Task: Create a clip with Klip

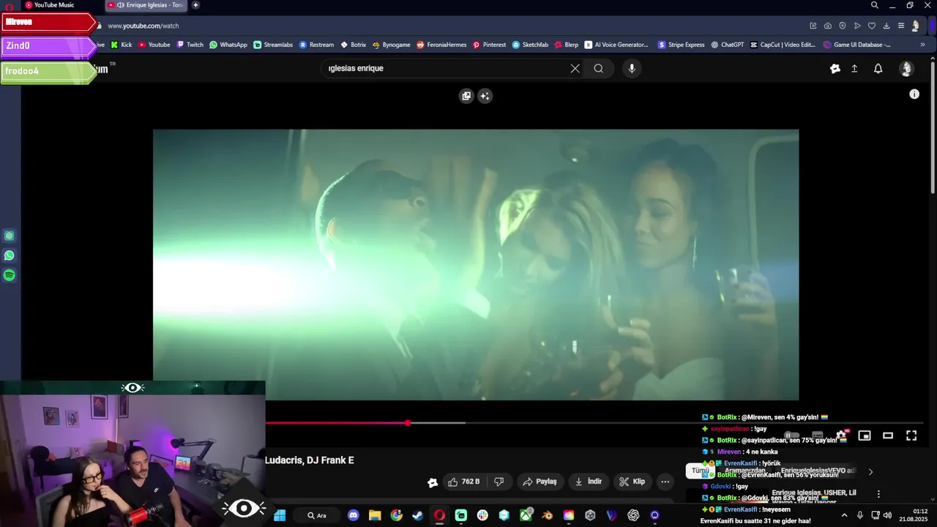Action: 632,482
